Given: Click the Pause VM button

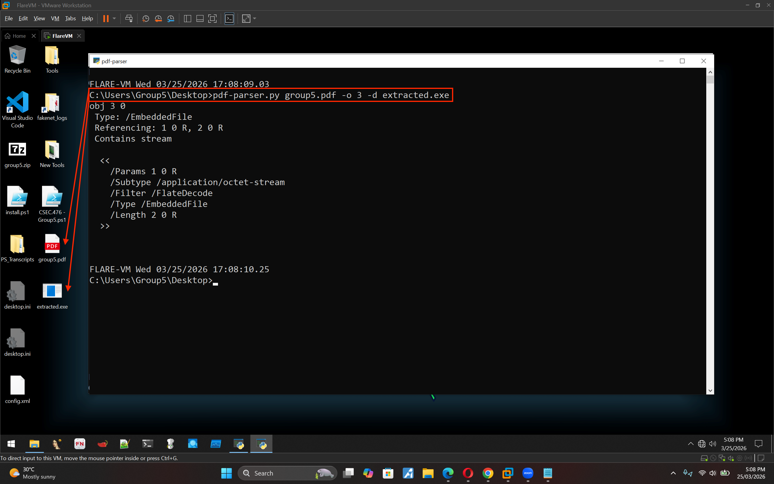Looking at the screenshot, I should pos(106,18).
